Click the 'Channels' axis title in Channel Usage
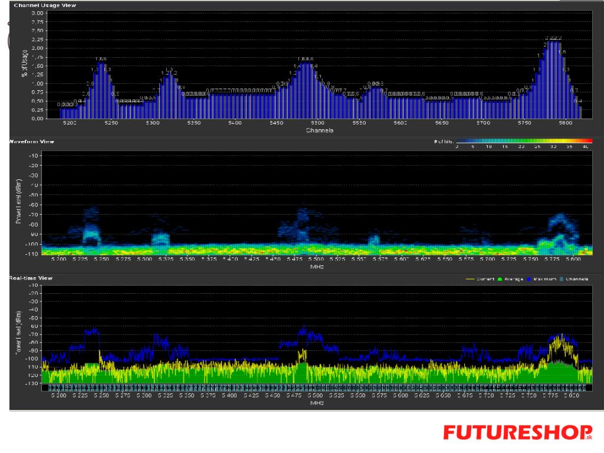Viewport: 604px width, 453px height. [320, 130]
